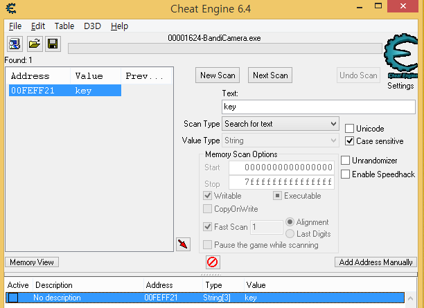Click the Text input field containing key
The image size is (424, 308).
[x=319, y=107]
